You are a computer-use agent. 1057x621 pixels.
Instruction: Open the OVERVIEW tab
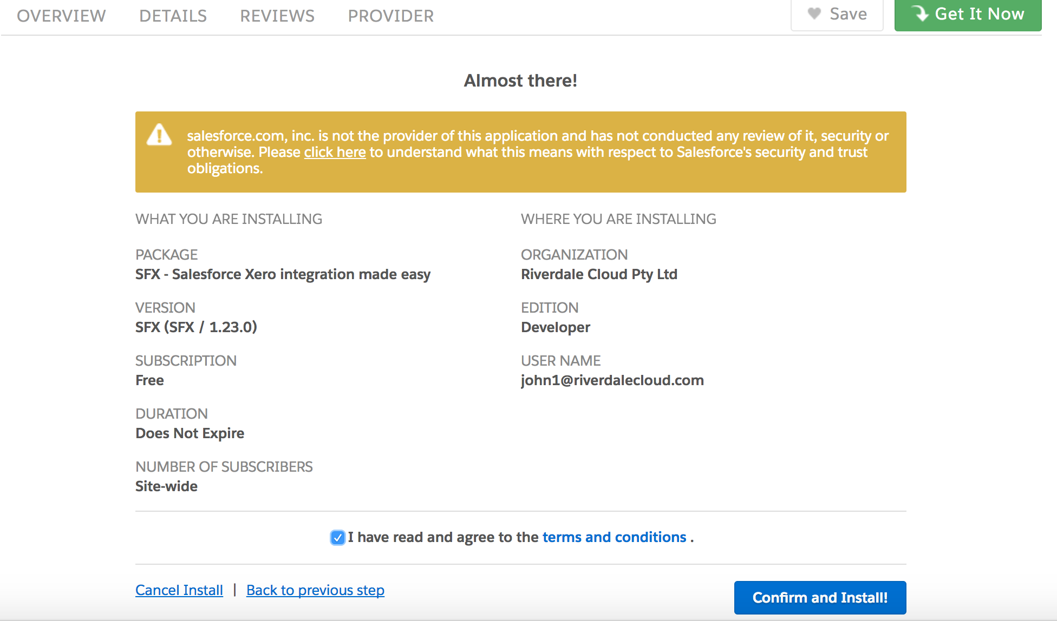tap(61, 16)
